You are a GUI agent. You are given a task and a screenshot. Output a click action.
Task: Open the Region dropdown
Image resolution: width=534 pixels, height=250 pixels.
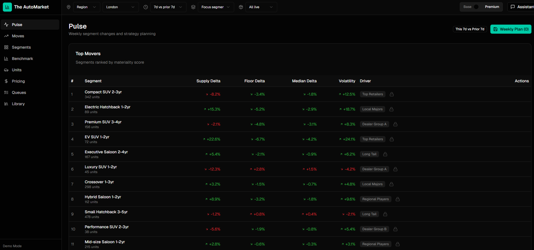[x=86, y=7]
